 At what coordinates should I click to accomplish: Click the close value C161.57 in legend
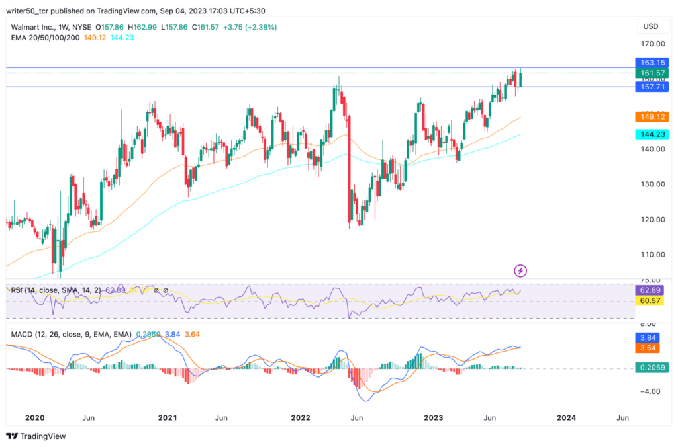(x=205, y=27)
